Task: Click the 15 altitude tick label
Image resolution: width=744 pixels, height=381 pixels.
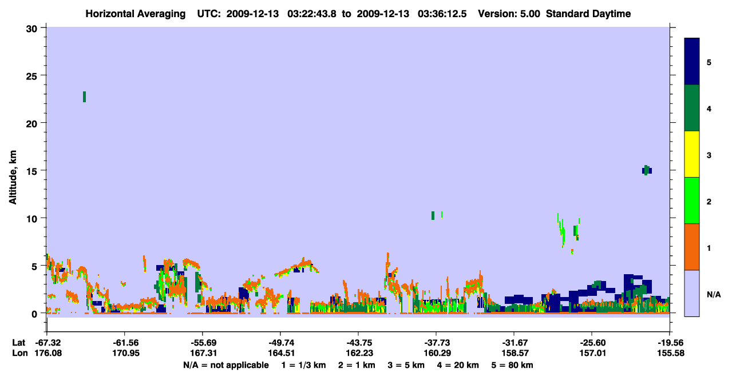Action: click(x=33, y=171)
